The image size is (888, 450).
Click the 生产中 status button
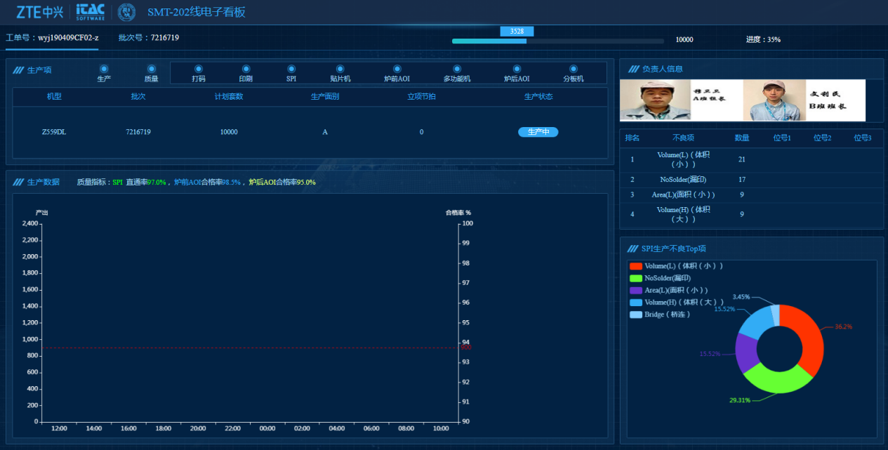538,132
